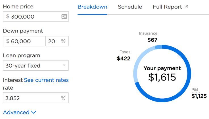Click the dotted-underlined P&I label
The height and width of the screenshot is (119, 209).
[x=195, y=90]
